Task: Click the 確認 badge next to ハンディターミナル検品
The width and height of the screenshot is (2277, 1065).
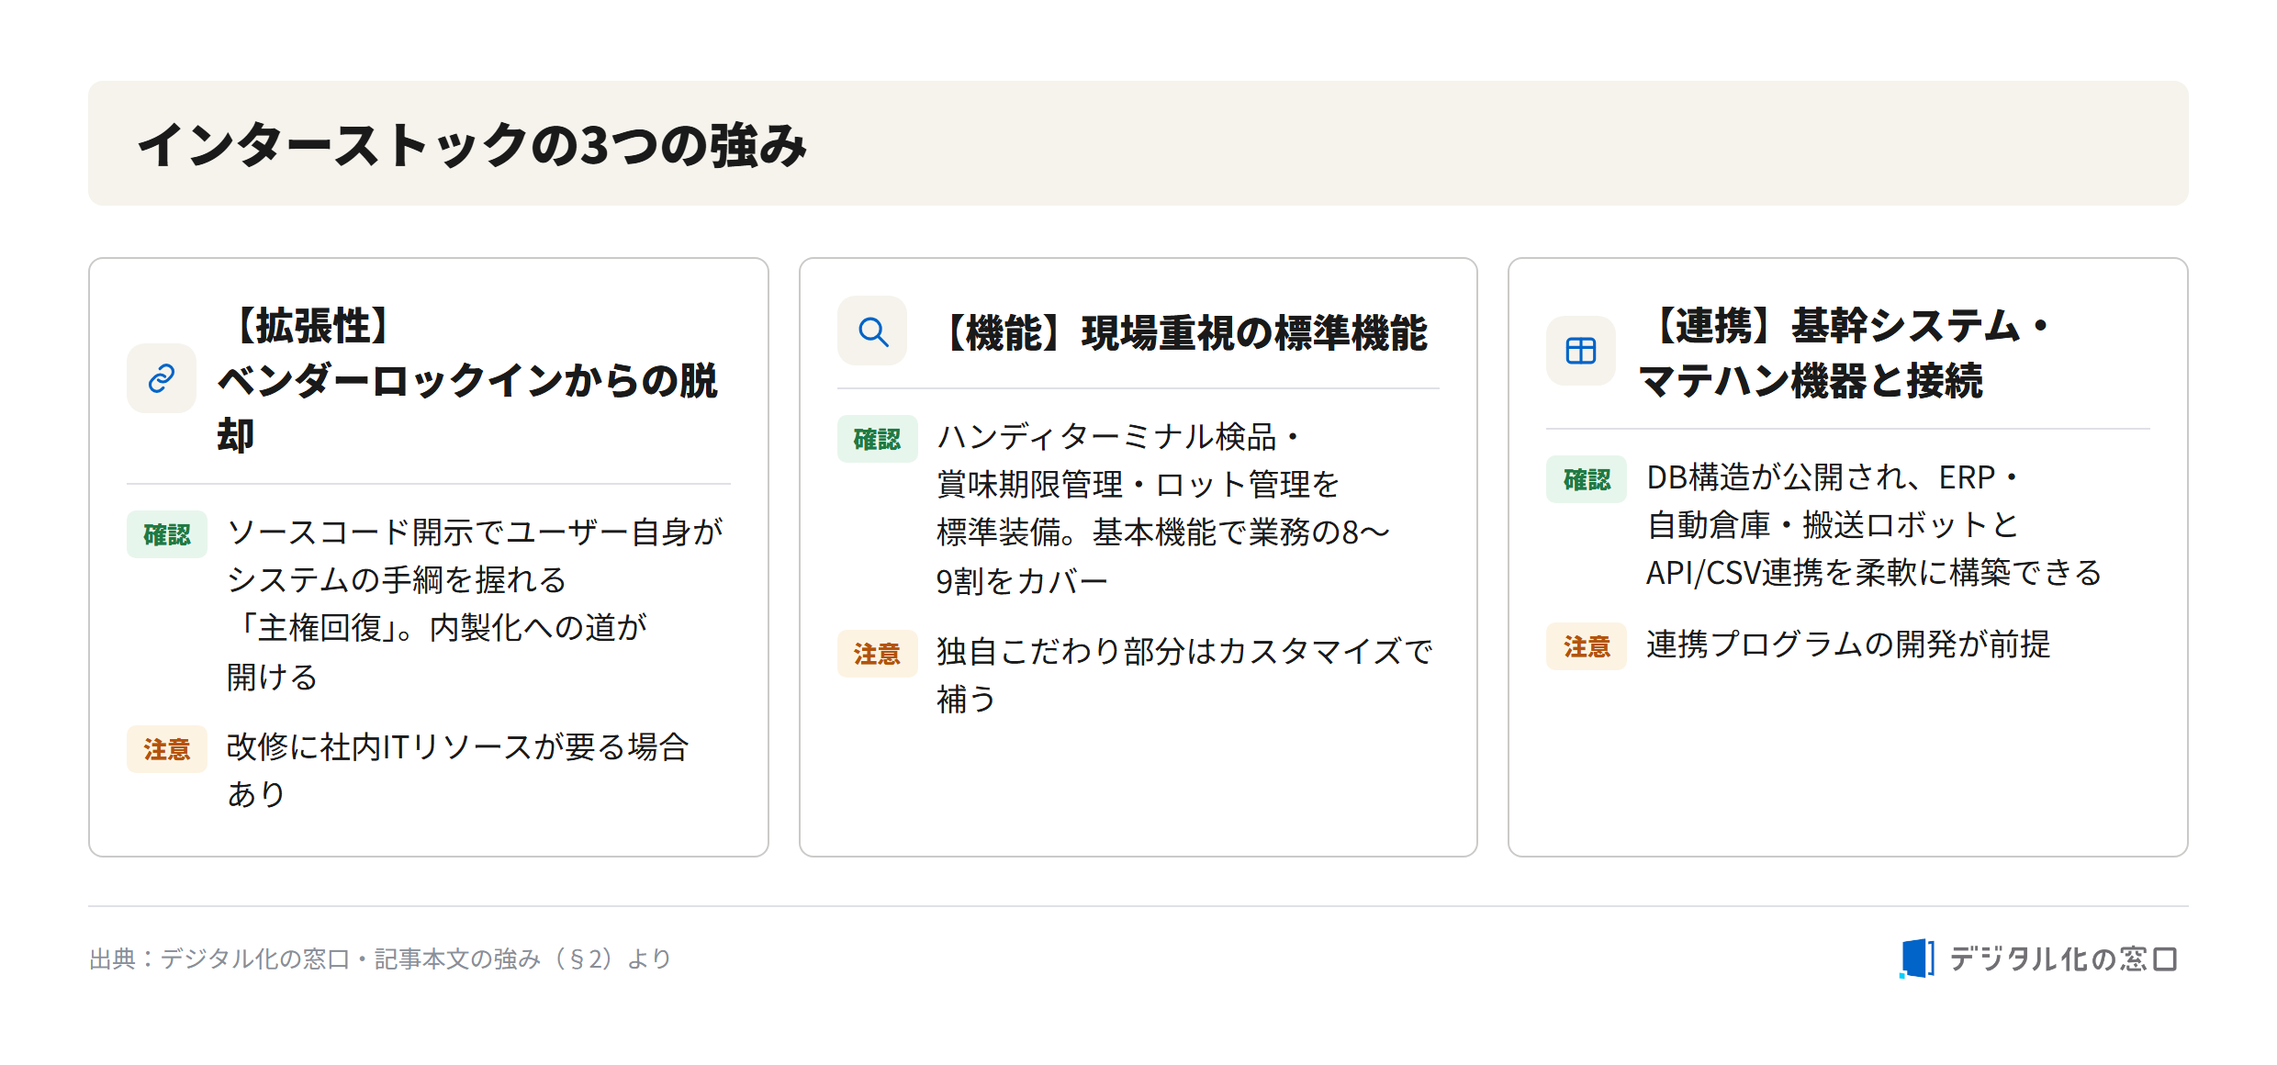Action: pos(877,439)
